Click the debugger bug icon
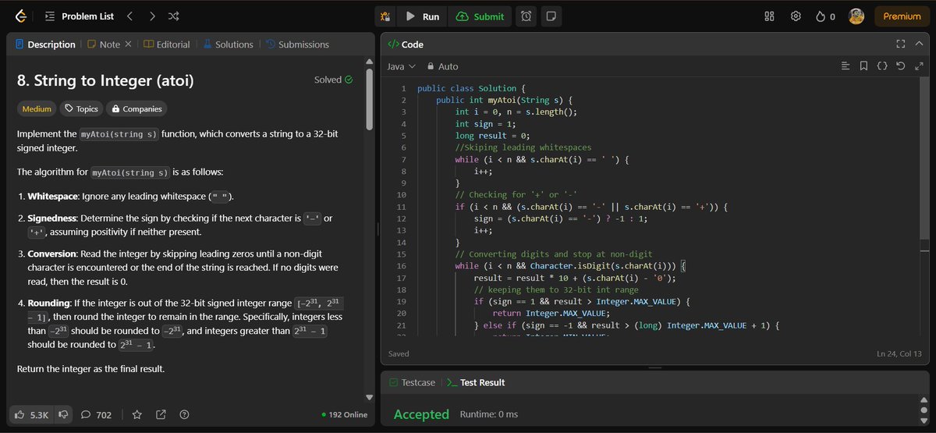This screenshot has height=433, width=936. (384, 16)
